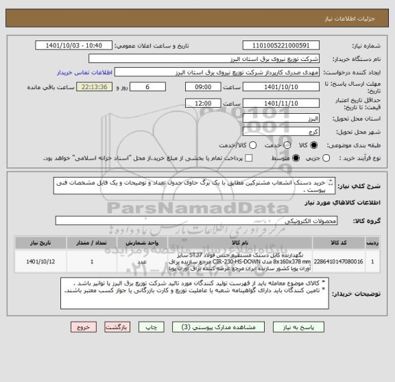Select the خدمت radio button
395x382 pixels.
pos(287,145)
